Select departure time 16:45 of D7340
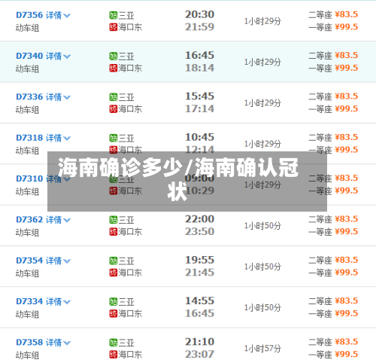Screen dimensions: 376x363 (199, 56)
